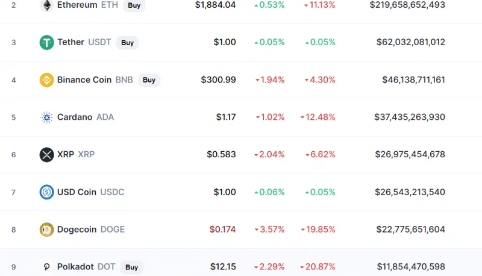Click Binance Coin's $300.99 price
The image size is (482, 276).
[219, 80]
